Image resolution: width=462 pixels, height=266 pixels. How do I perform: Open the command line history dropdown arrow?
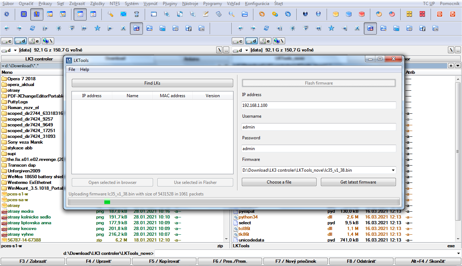point(458,253)
